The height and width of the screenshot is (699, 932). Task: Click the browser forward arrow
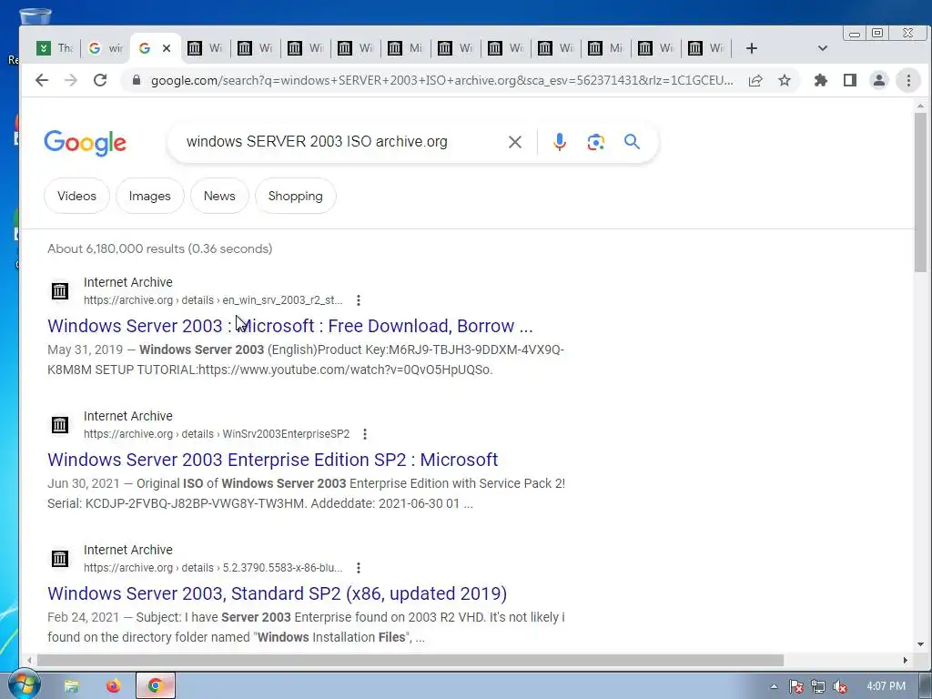pyautogui.click(x=71, y=80)
